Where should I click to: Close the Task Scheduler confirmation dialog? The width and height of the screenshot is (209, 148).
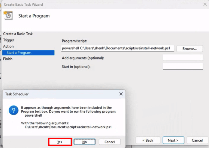point(121,94)
